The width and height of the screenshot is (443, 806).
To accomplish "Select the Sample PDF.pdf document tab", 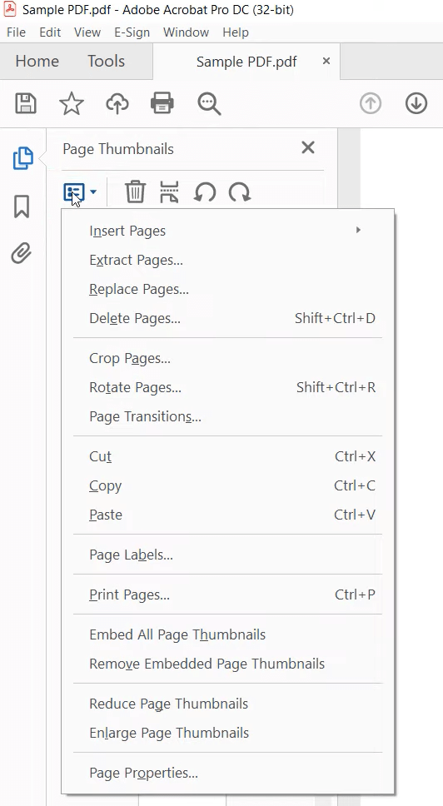I will click(246, 62).
